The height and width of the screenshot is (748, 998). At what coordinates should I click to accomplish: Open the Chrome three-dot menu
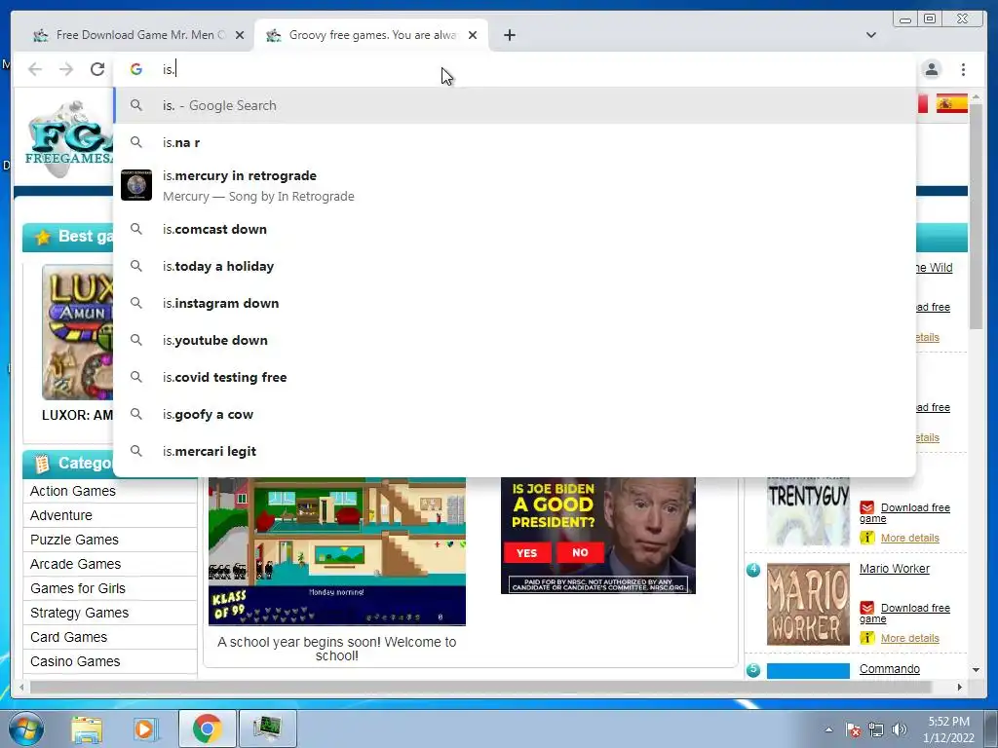click(x=963, y=69)
